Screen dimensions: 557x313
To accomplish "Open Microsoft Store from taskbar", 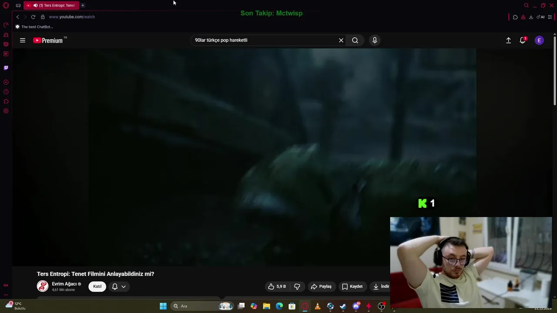I will tap(292, 306).
